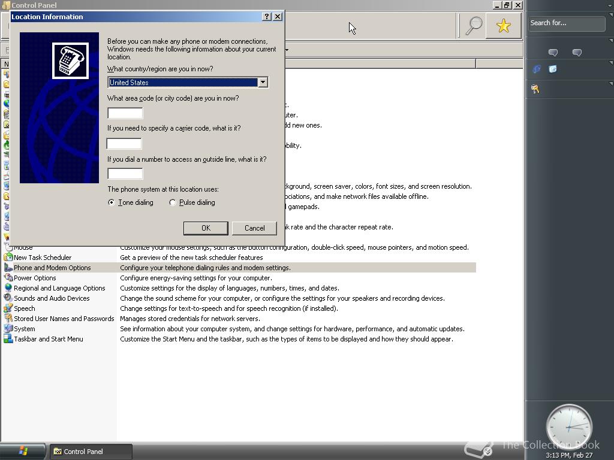Select the Taskbar and Start Menu label
This screenshot has height=460, width=614.
[x=49, y=339]
